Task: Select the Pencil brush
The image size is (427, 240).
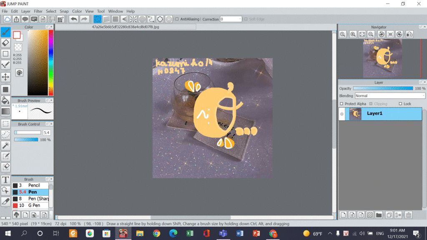Action: pos(30,185)
